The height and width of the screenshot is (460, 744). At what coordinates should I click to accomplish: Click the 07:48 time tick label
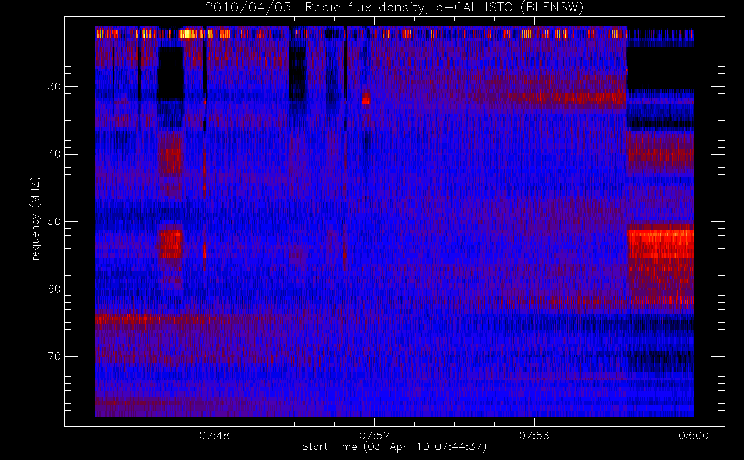214,436
